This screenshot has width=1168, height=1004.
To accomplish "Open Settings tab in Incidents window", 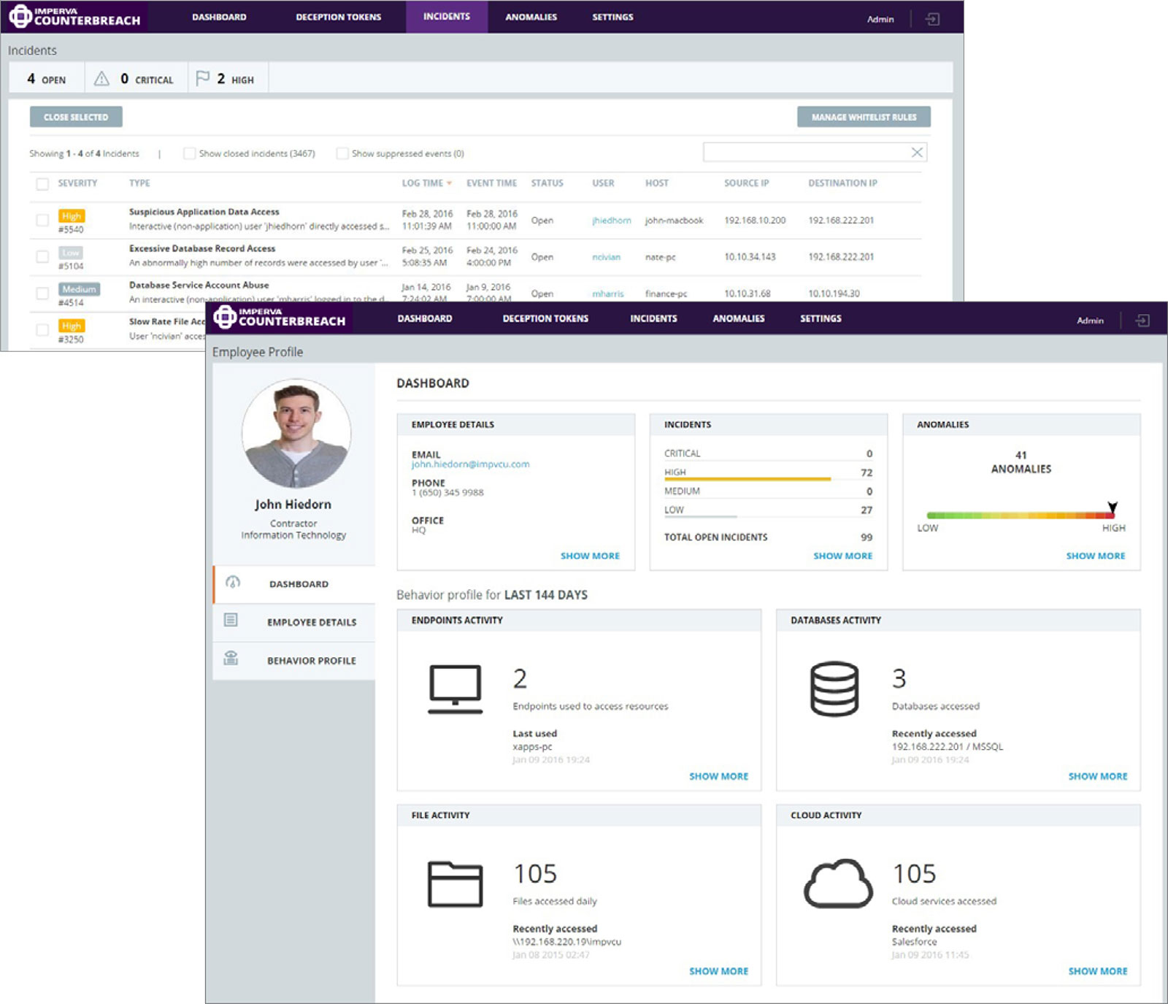I will 612,17.
